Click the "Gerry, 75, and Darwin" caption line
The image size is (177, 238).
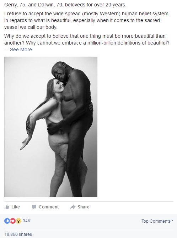pos(65,5)
